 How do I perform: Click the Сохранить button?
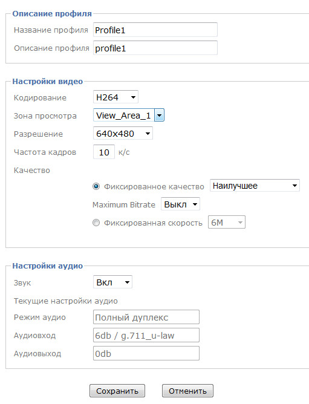coord(117,391)
